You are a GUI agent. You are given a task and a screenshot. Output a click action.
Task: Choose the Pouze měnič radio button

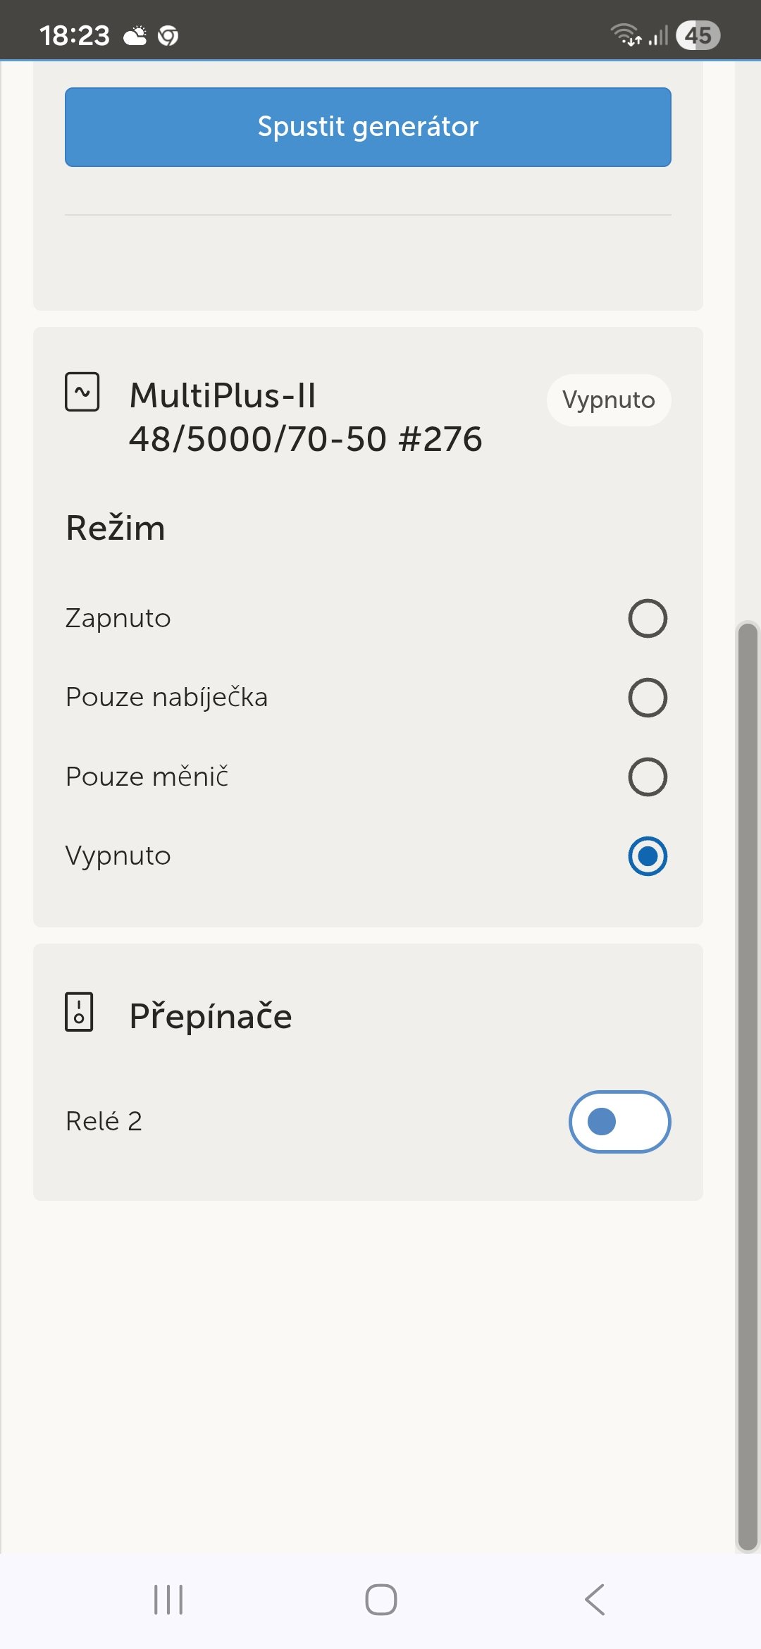(647, 777)
